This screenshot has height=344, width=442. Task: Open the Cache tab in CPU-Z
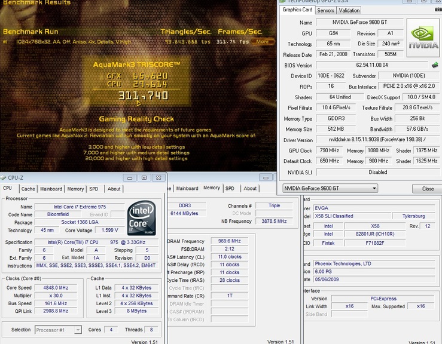(x=28, y=189)
